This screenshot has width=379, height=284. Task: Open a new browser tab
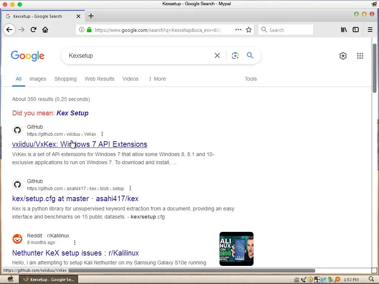(91, 16)
